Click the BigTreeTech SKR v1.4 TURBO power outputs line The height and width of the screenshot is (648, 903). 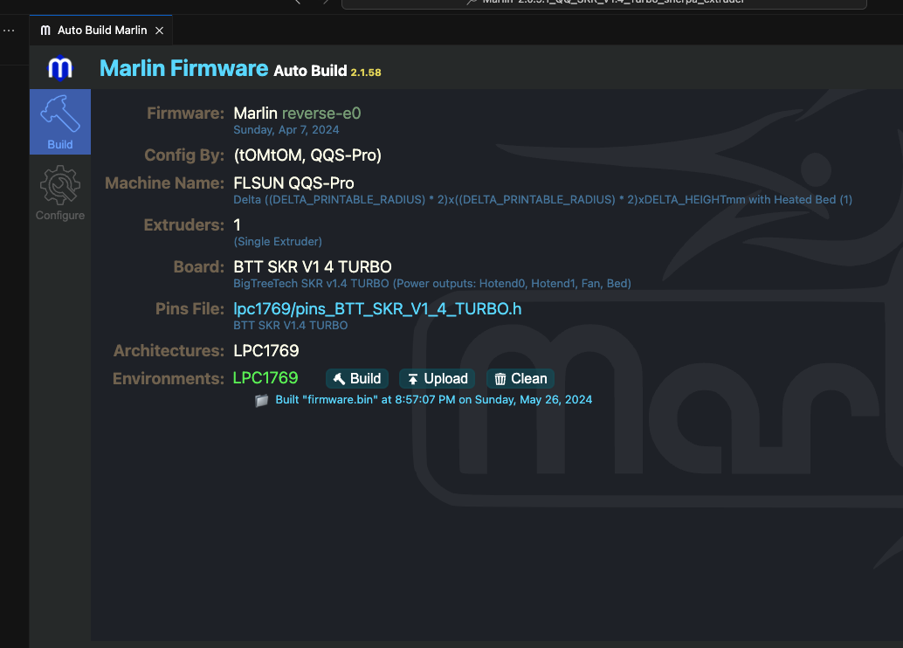[x=432, y=284]
